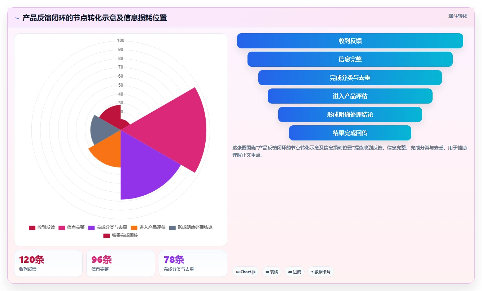Screen dimensions: 482x291
Task: Click the legend label 结果完成回传
Action: [x=125, y=235]
